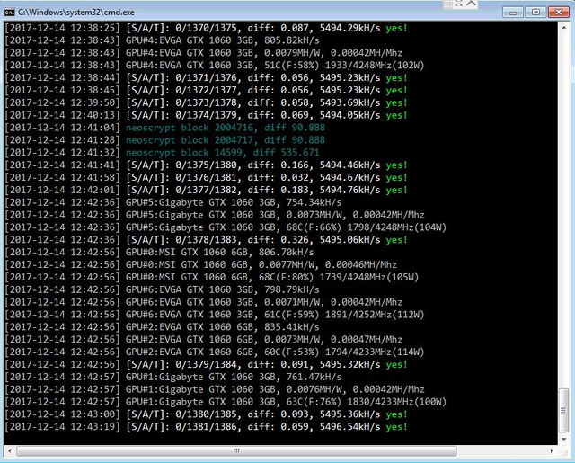Image resolution: width=575 pixels, height=463 pixels.
Task: Click the vertical scrollbar thumb
Action: (564, 410)
